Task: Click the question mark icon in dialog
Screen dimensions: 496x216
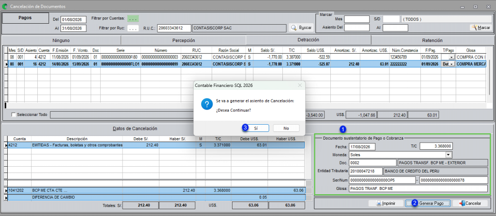Action: pos(206,103)
